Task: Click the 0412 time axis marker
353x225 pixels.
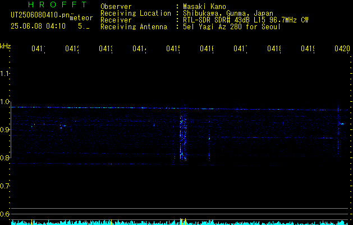Action: (x=72, y=49)
